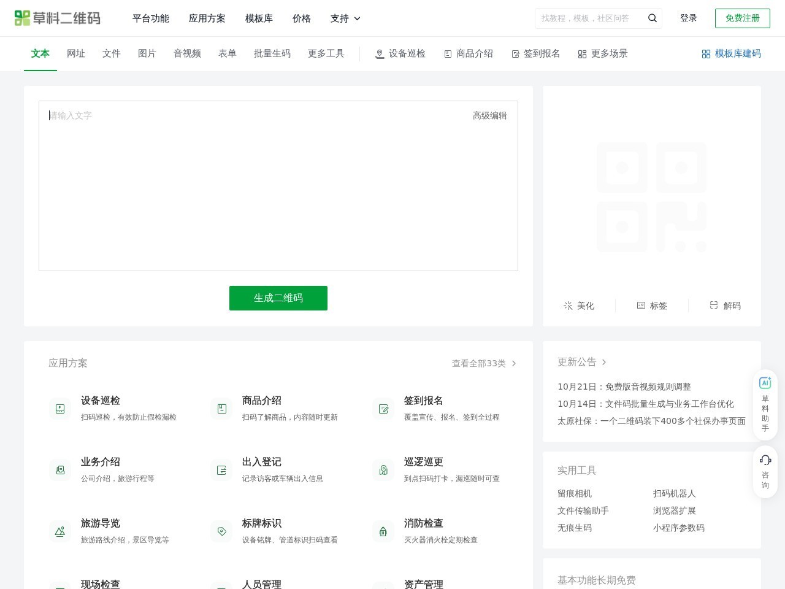785x589 pixels.
Task: Click the 签到报名 icon in toolbar
Action: [x=515, y=54]
